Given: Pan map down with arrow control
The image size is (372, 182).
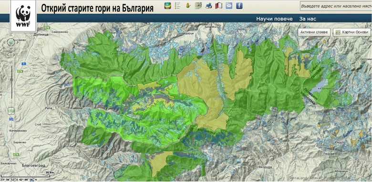Looking at the screenshot, I should (11, 49).
